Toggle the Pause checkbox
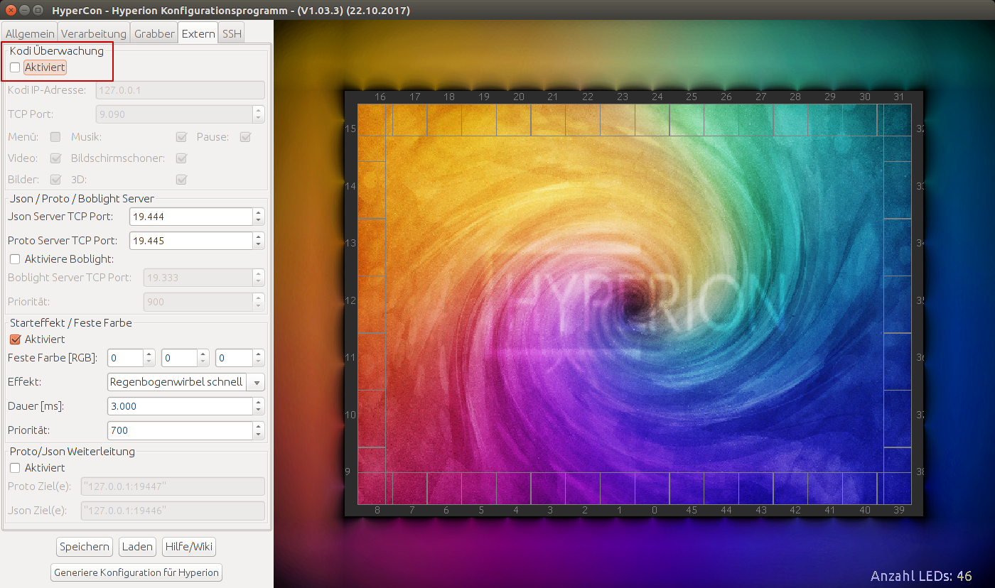Screen dimensions: 995x588 click(x=246, y=137)
